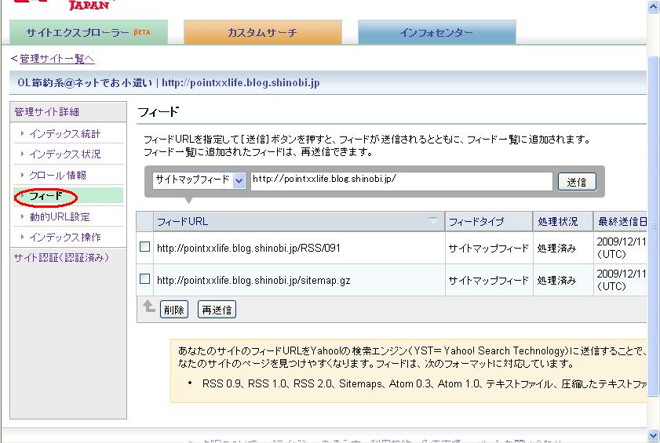Image resolution: width=660 pixels, height=443 pixels.
Task: Click the 管理サイト詳細 sidebar heading
Action: click(x=47, y=112)
